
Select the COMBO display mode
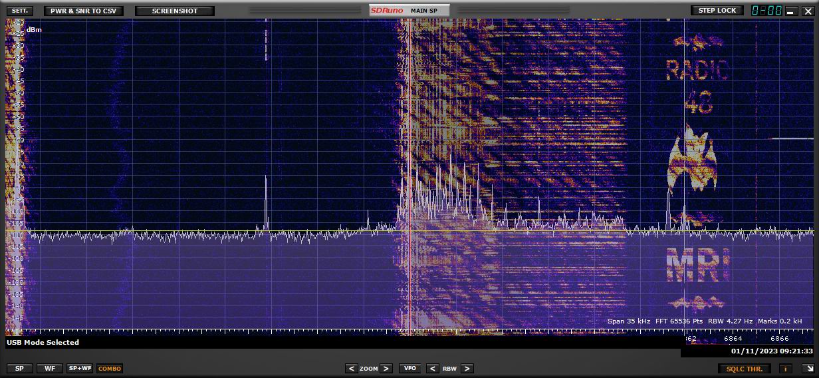coord(110,368)
